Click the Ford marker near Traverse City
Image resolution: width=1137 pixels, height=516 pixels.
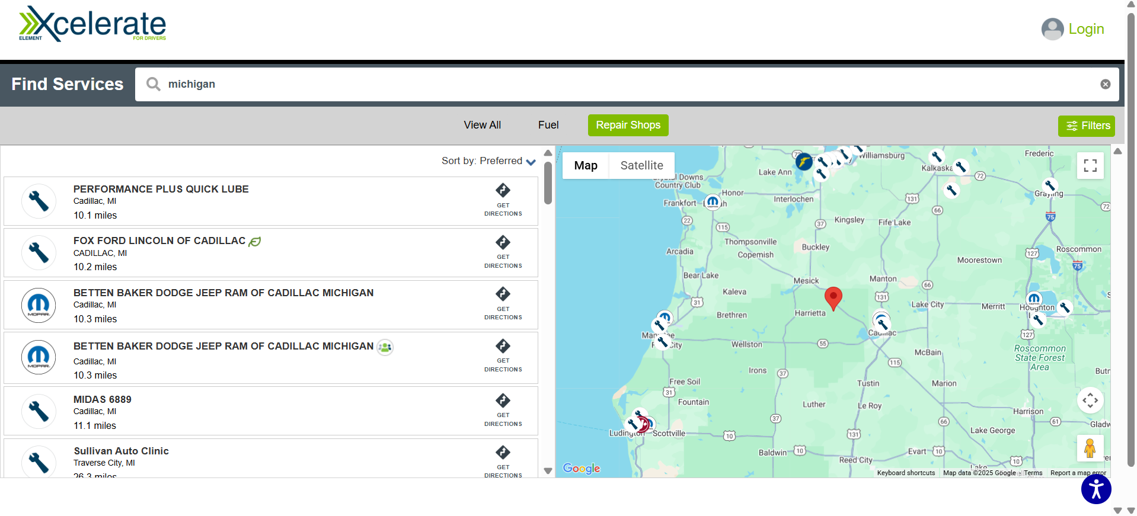pyautogui.click(x=804, y=161)
